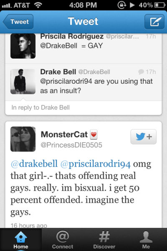
Task: Tap the @priscilarodri94 mention link
Action: (96, 164)
